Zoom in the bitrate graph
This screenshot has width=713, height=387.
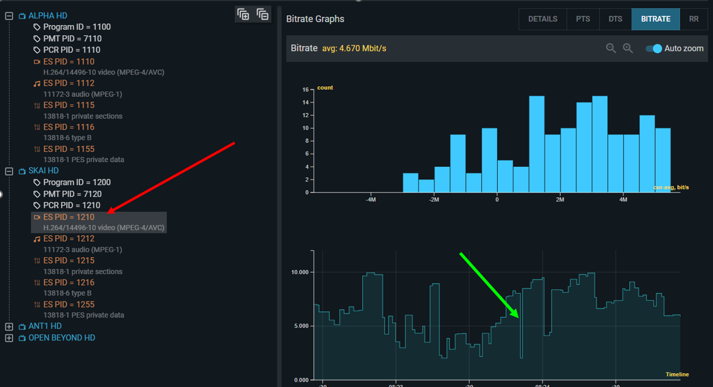coord(628,48)
